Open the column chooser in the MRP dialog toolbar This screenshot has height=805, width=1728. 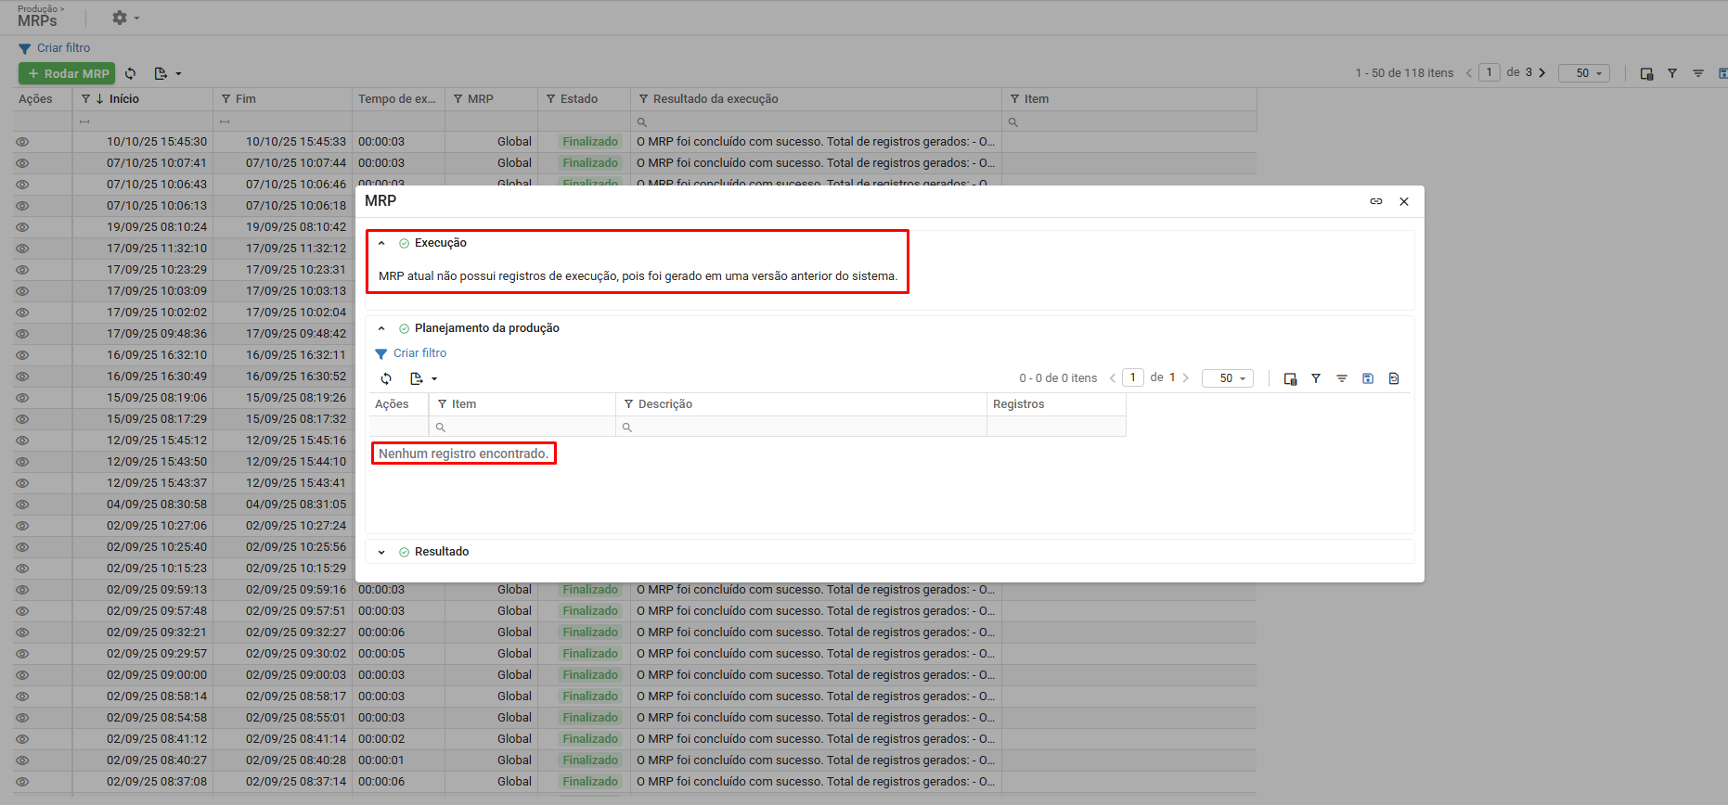[x=1290, y=378]
